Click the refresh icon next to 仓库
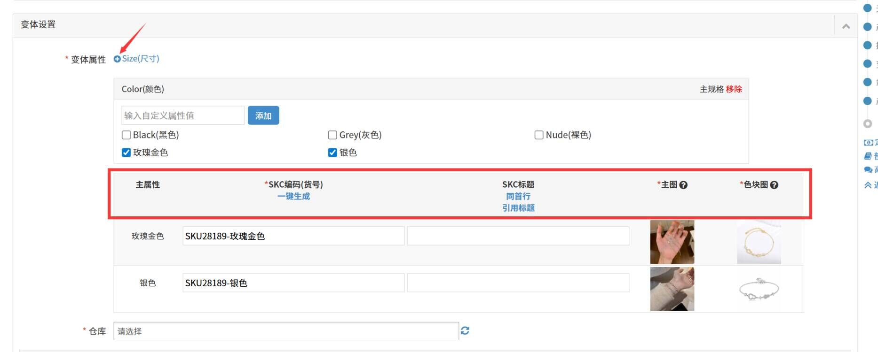Image resolution: width=878 pixels, height=352 pixels. [465, 331]
